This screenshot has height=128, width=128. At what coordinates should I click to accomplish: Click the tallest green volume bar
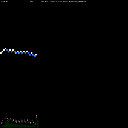point(38,123)
